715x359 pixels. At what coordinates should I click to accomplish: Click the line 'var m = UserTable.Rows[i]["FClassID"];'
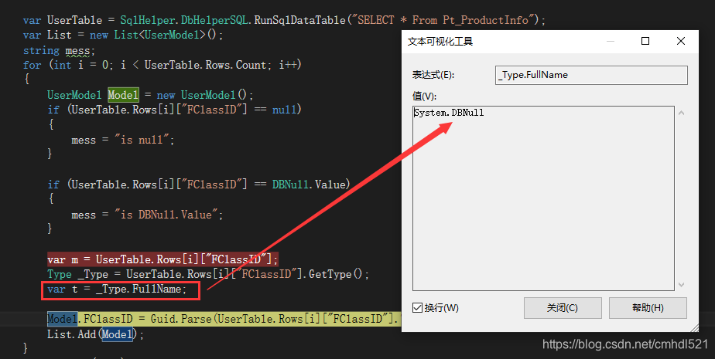pos(162,259)
